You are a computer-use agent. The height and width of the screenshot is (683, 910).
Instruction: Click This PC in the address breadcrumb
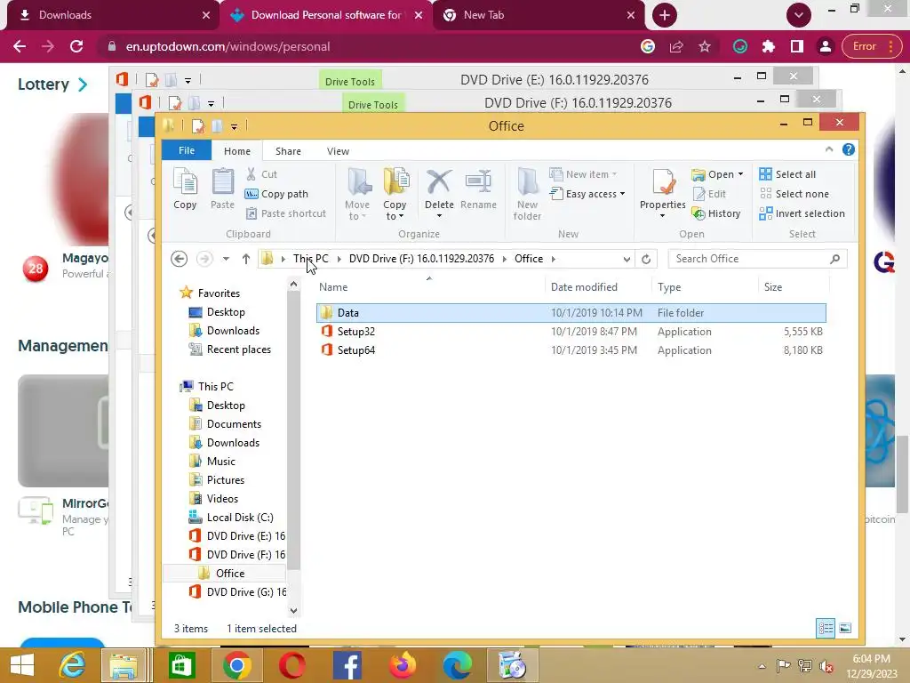(x=310, y=259)
